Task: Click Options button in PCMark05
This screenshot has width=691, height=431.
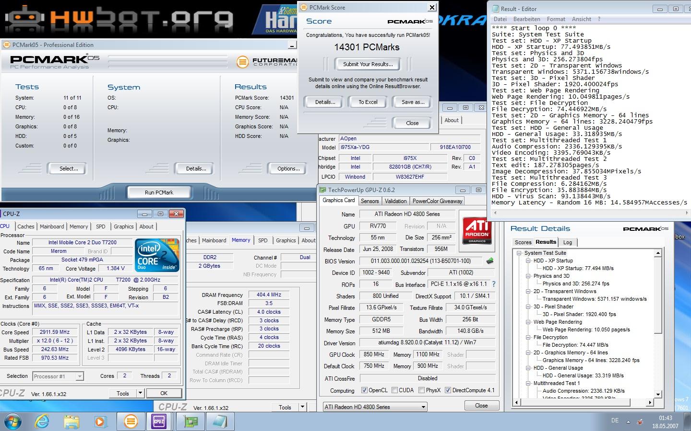Action: click(288, 169)
